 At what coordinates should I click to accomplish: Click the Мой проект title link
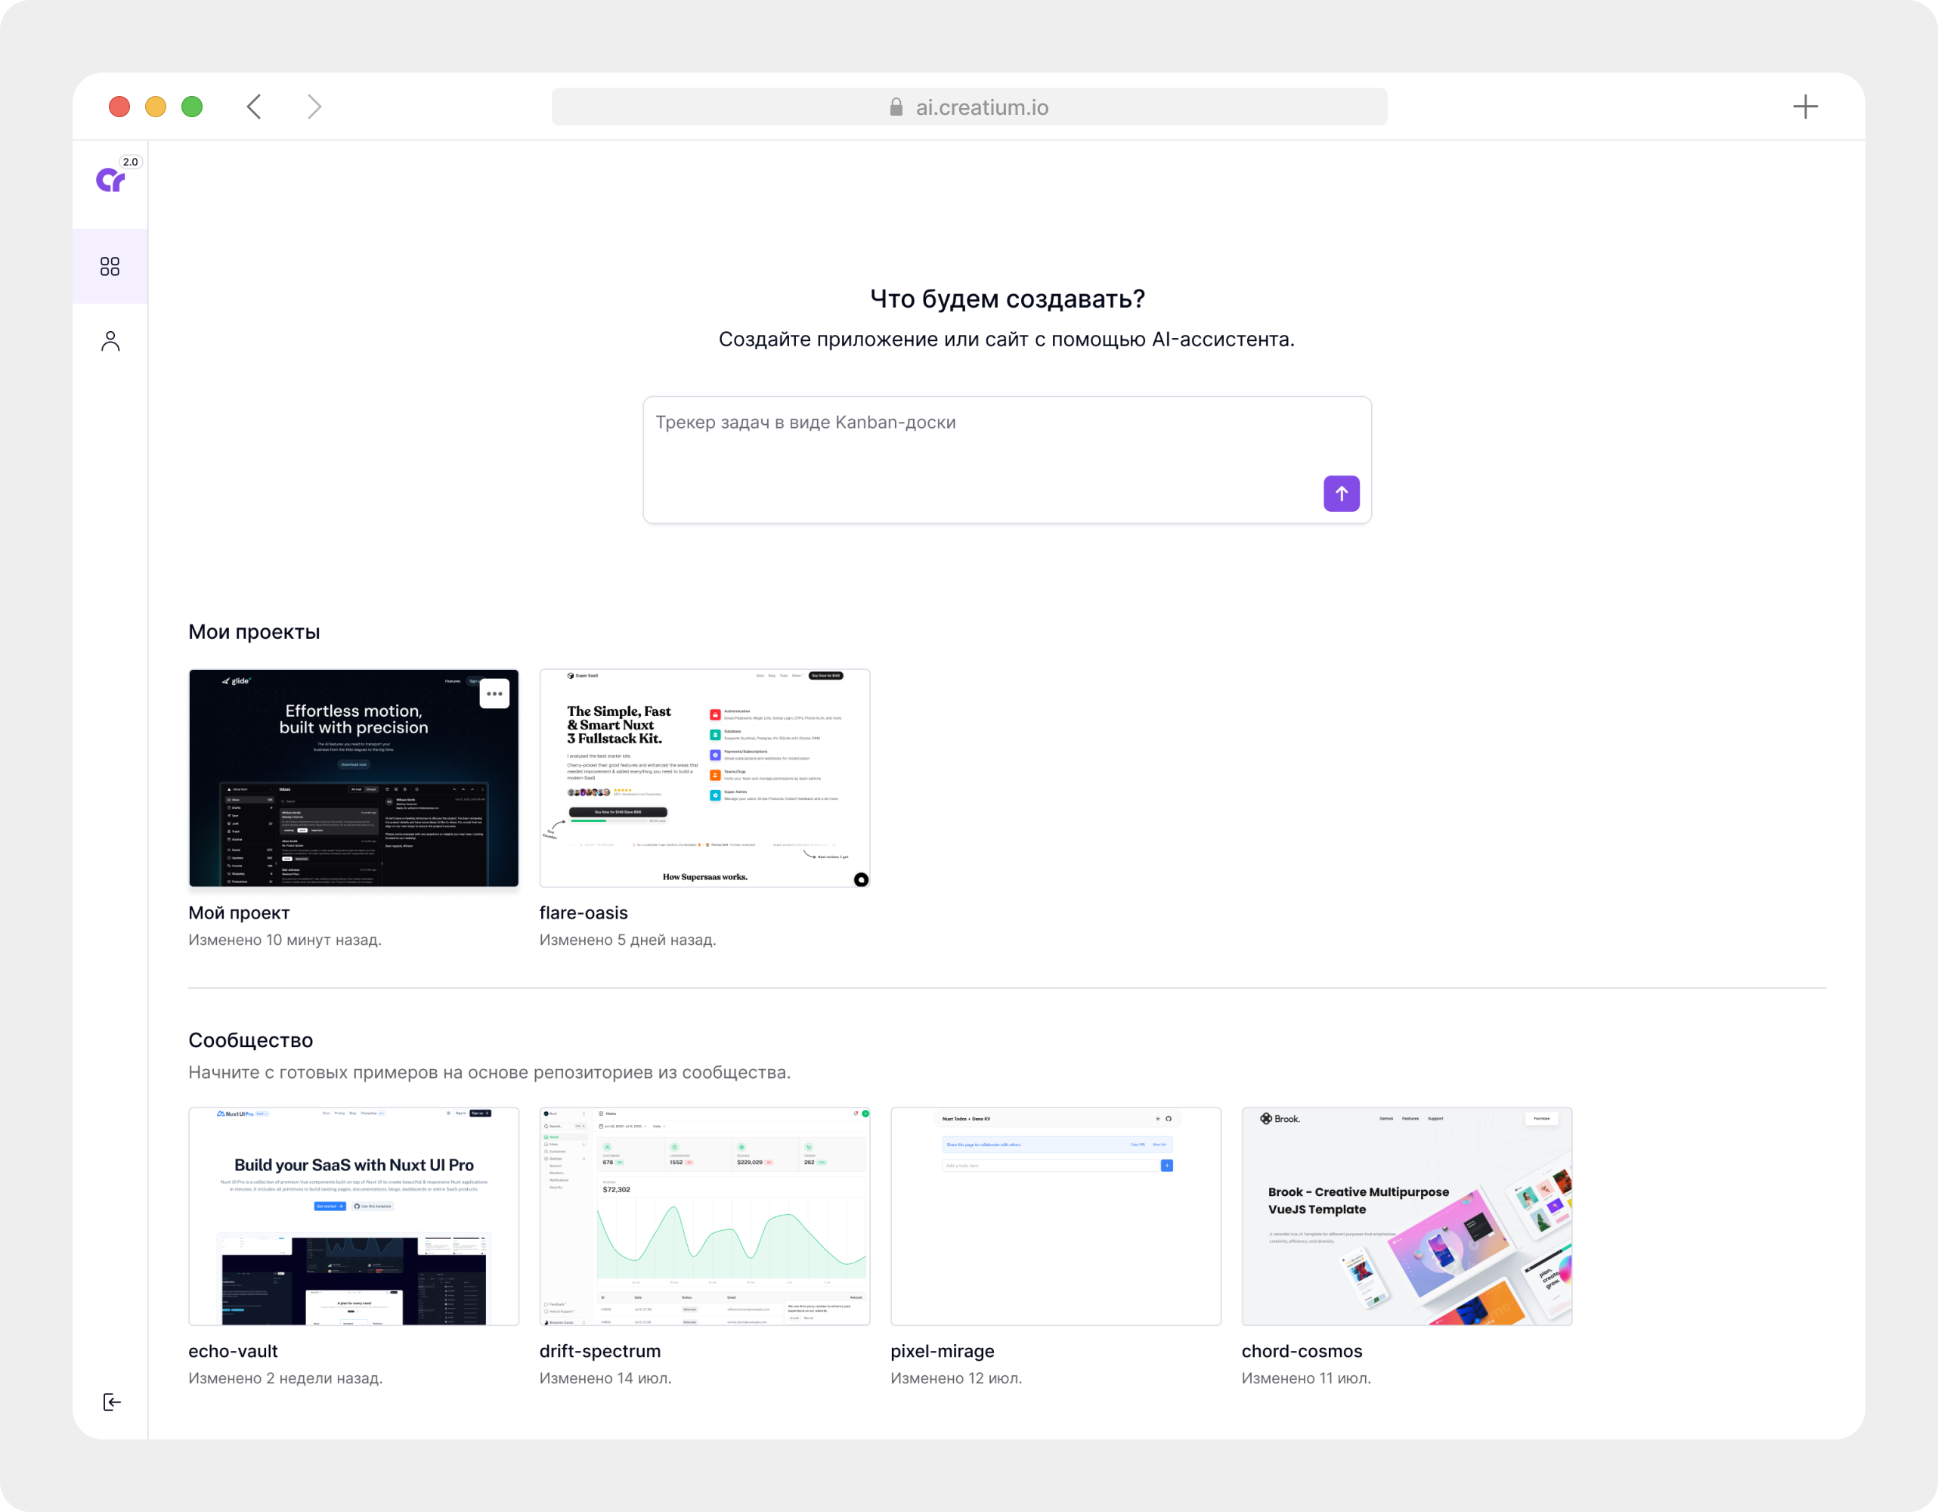coord(239,913)
